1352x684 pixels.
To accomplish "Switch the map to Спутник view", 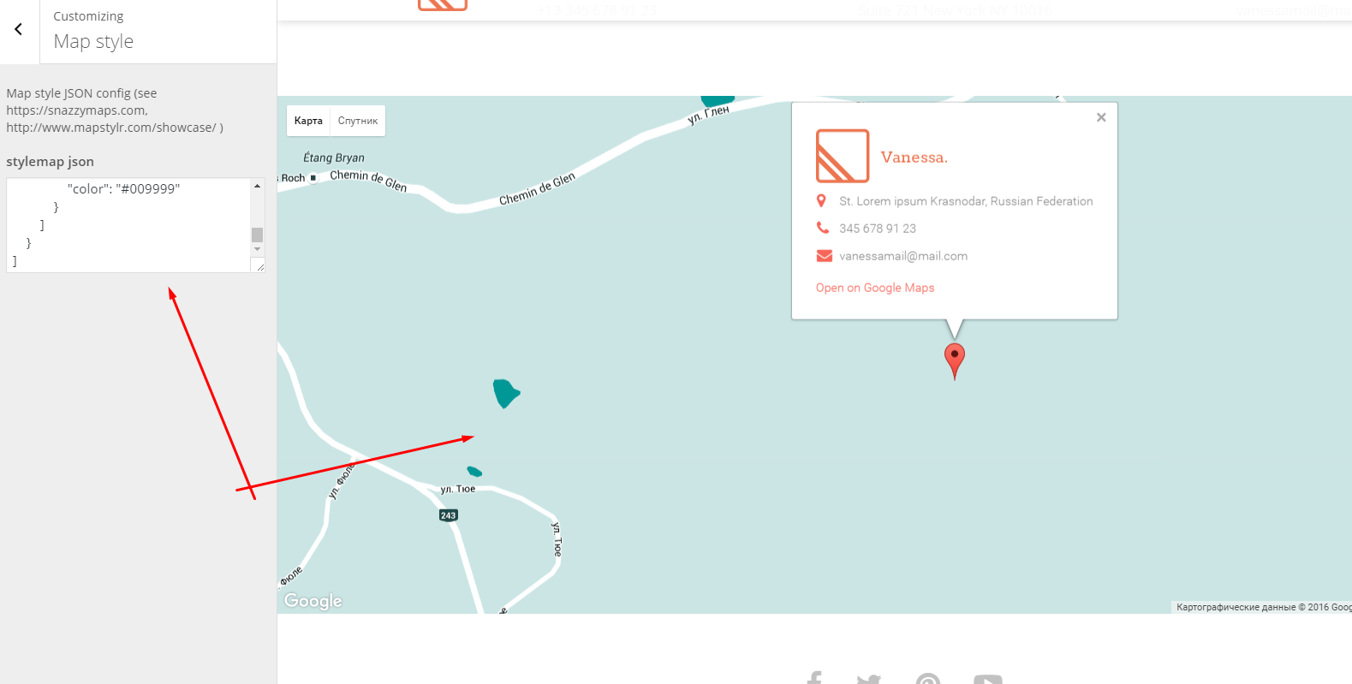I will tap(358, 121).
